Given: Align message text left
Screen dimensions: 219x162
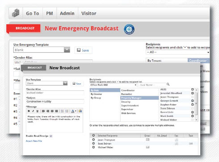Looking at the screenshot, I should [43, 111].
